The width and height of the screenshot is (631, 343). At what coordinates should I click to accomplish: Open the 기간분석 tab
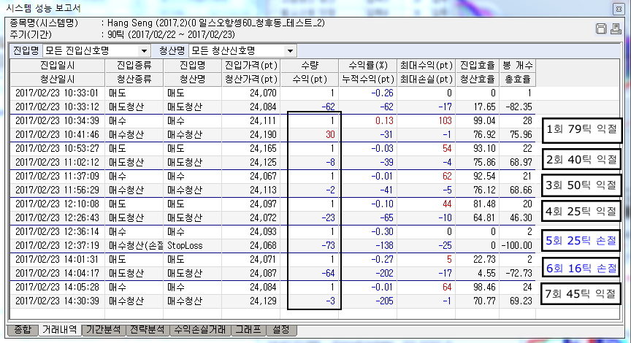102,330
